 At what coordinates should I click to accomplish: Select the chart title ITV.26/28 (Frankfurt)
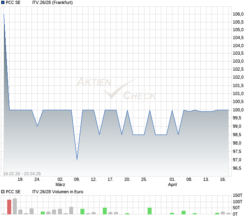(x=52, y=2)
